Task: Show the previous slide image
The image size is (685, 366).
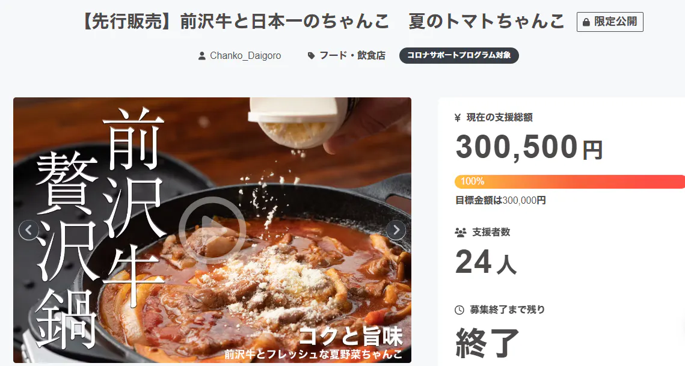Action: (29, 230)
